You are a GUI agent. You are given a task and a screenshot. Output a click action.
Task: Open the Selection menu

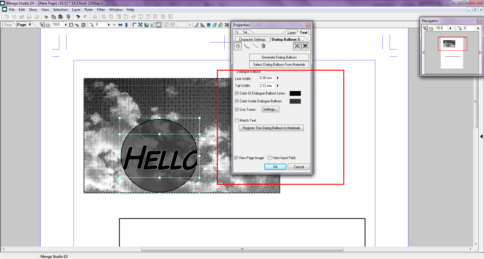60,10
